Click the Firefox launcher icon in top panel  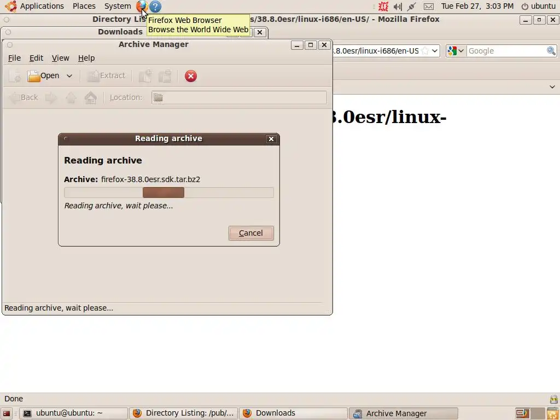[x=142, y=6]
